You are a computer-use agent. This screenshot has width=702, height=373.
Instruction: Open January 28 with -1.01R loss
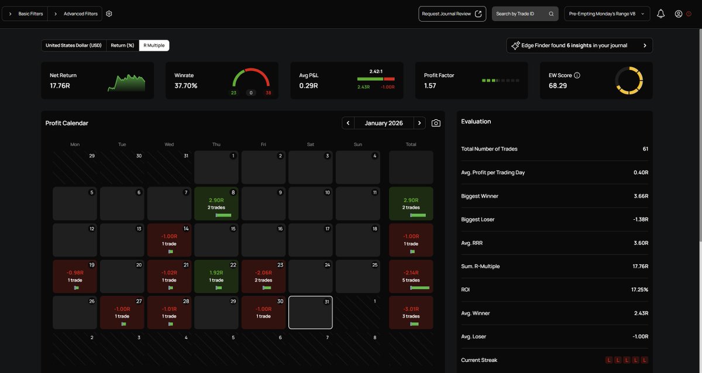169,313
